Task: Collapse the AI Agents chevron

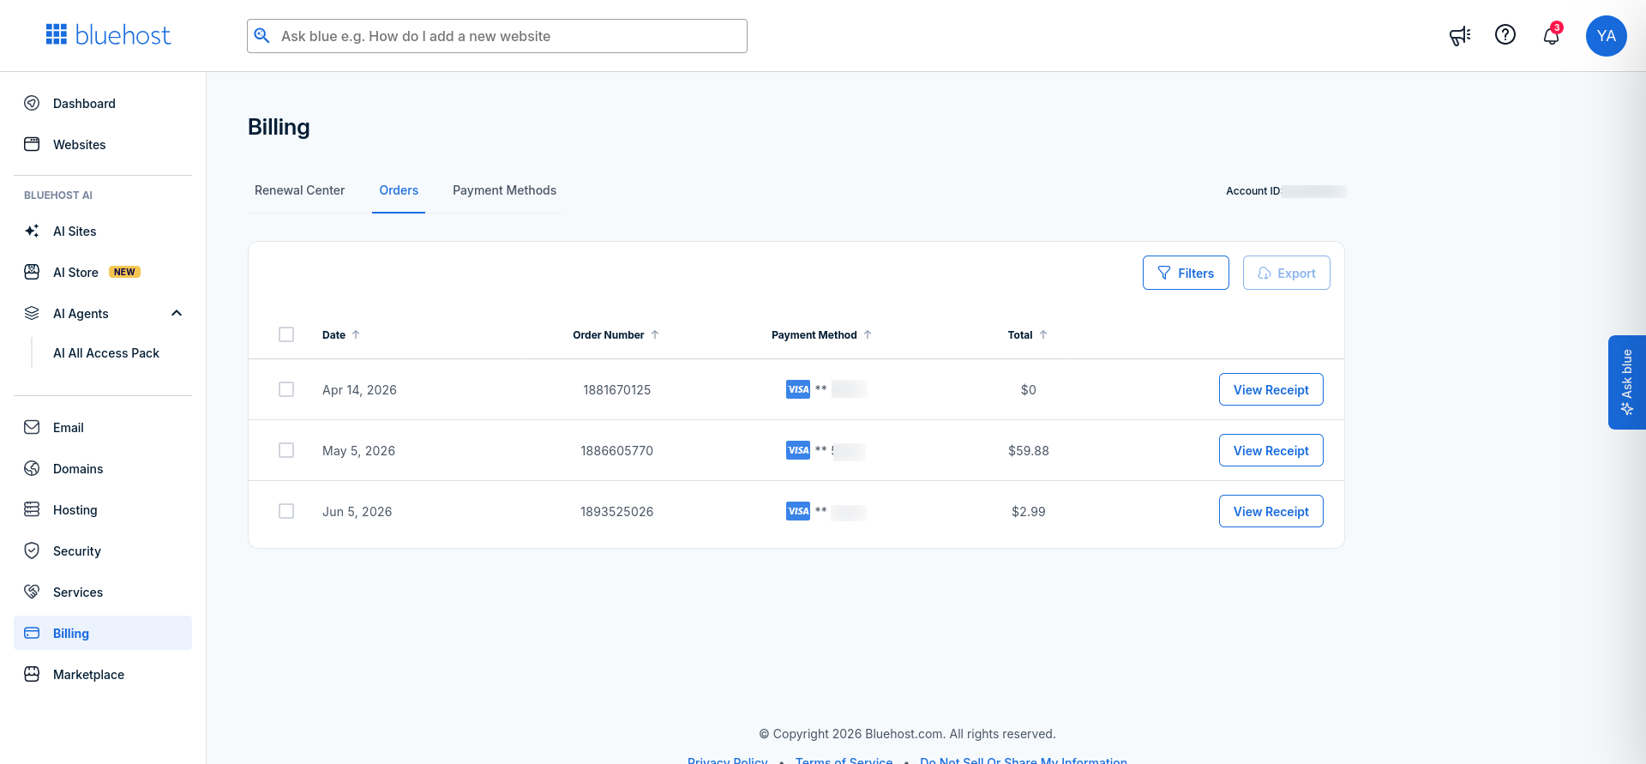Action: pos(177,313)
